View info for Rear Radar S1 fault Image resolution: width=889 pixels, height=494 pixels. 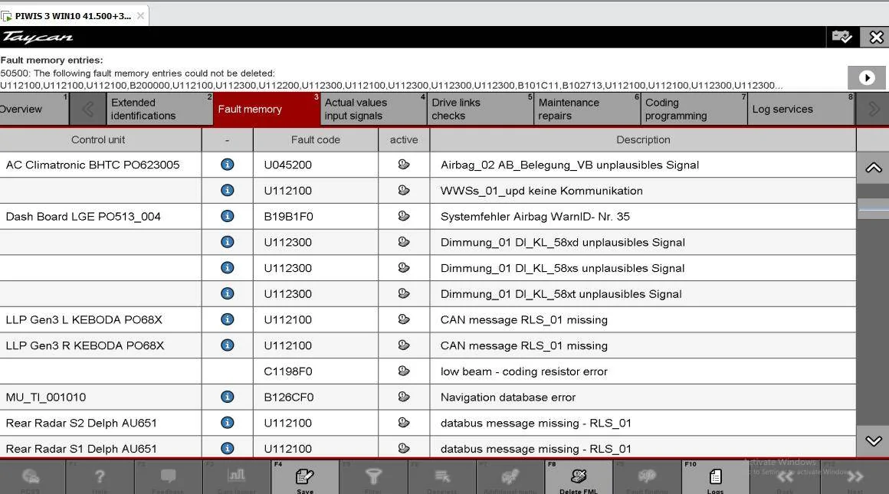[x=228, y=448]
